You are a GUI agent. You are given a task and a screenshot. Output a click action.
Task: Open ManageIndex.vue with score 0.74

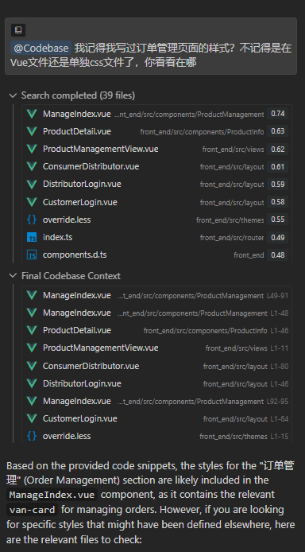coord(156,114)
